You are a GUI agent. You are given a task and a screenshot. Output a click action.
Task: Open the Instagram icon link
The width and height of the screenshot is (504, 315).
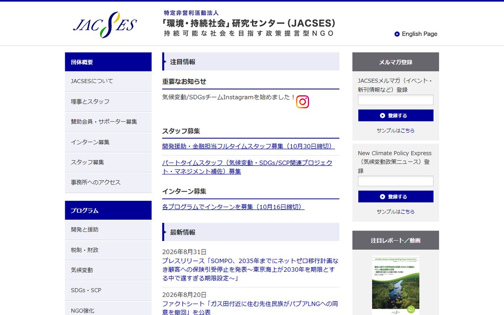[302, 102]
